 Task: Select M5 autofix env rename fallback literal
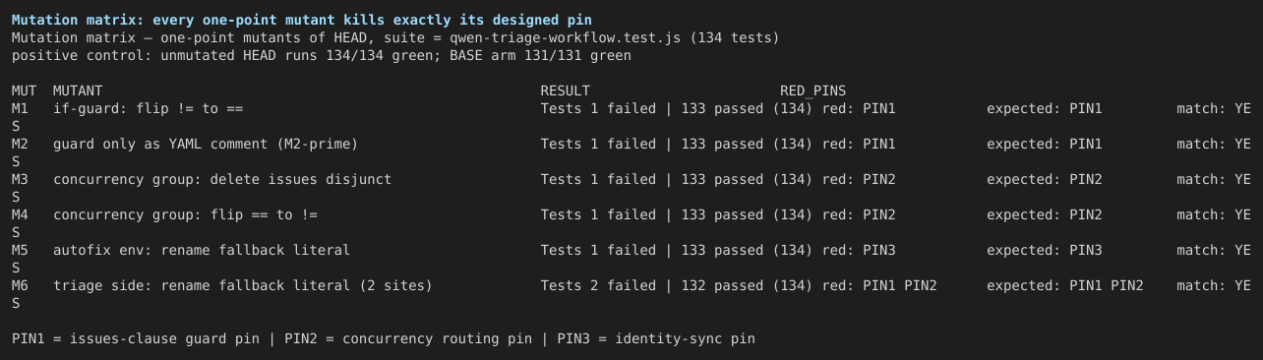click(202, 250)
